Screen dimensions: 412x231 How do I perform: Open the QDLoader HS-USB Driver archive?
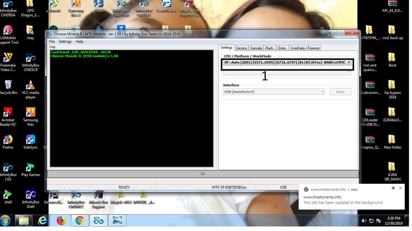[x=370, y=117]
